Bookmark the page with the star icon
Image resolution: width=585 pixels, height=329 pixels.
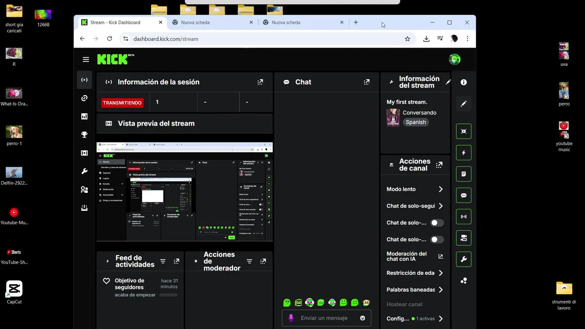point(407,39)
